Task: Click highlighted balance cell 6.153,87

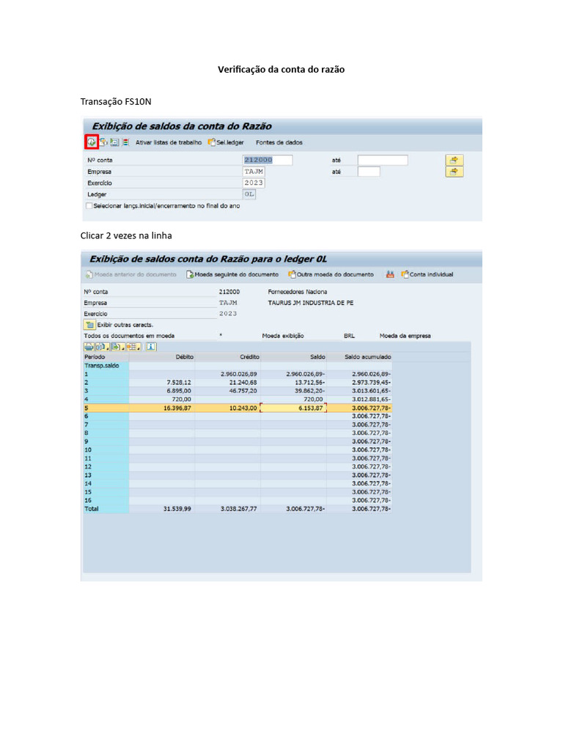Action: [293, 408]
